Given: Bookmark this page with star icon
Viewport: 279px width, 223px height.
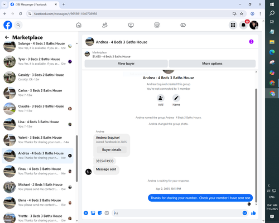Looking at the screenshot, I should tap(242, 14).
